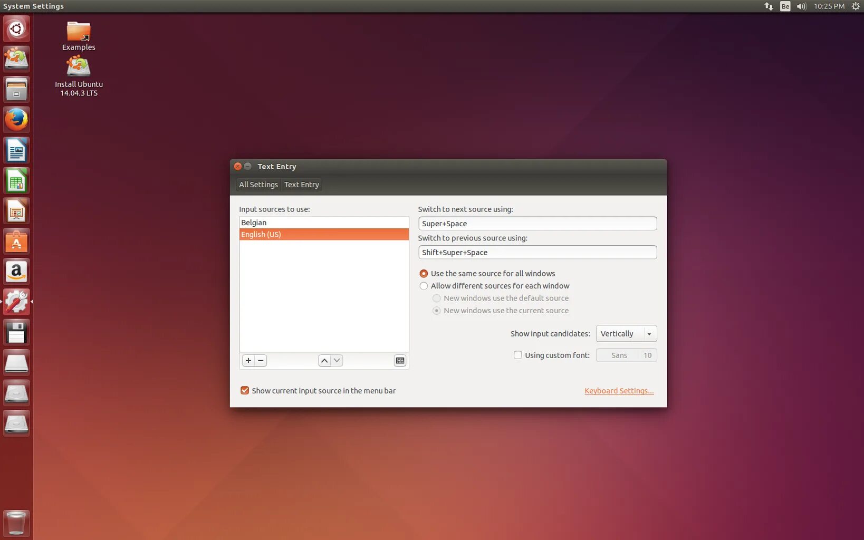The image size is (864, 540).
Task: Move selected input source up
Action: pos(324,361)
